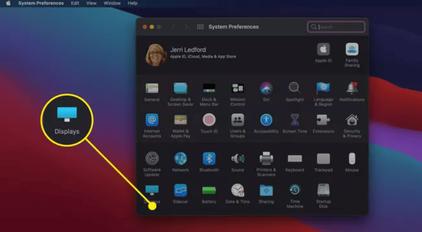The width and height of the screenshot is (422, 232).
Task: Click the Search field in System Preferences
Action: (x=336, y=27)
